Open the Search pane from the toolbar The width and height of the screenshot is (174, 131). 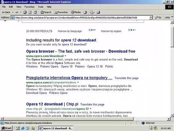tap(46, 12)
